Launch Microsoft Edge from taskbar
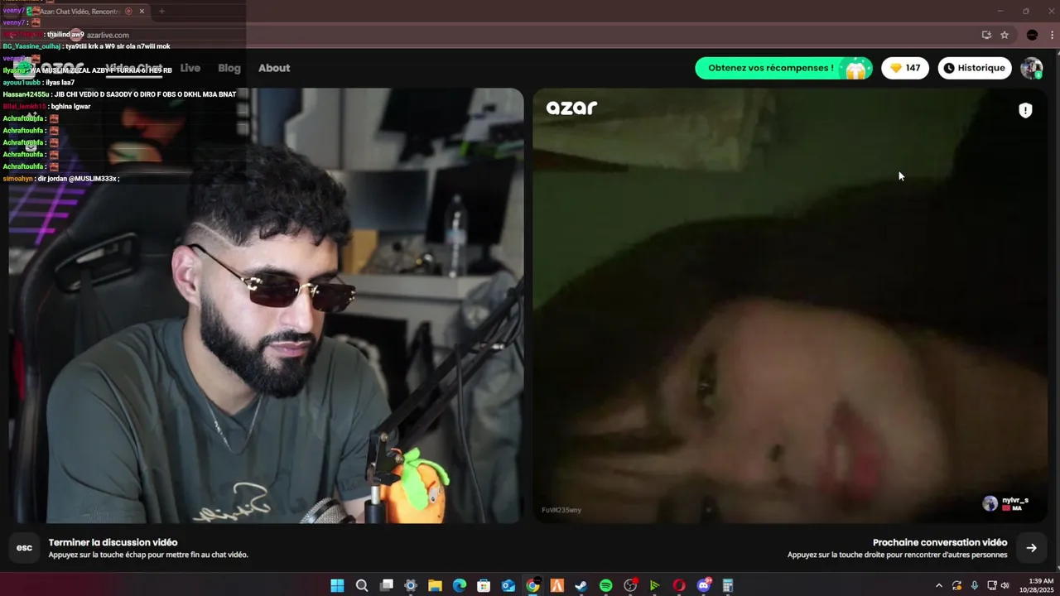Viewport: 1060px width, 596px height. (460, 585)
